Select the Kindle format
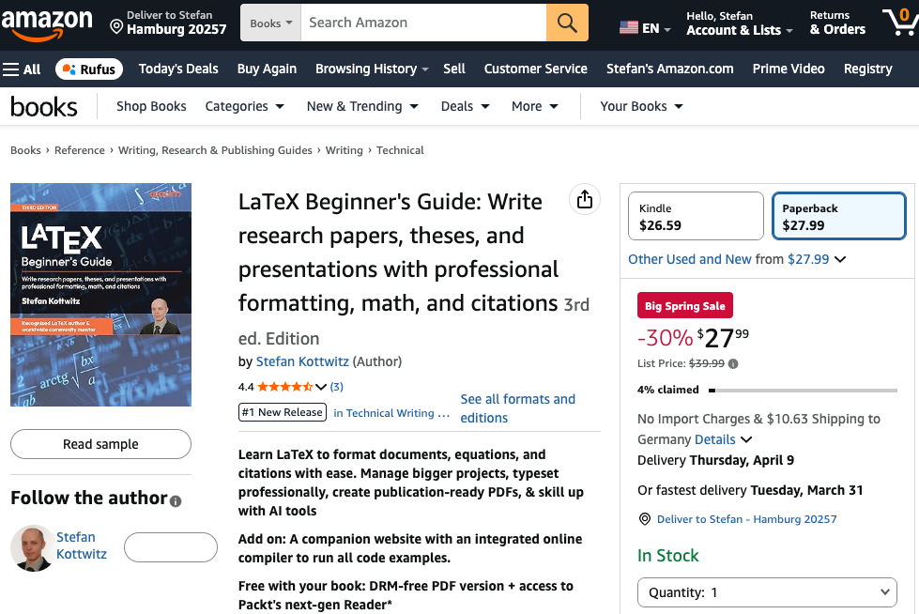The image size is (919, 614). (x=695, y=215)
